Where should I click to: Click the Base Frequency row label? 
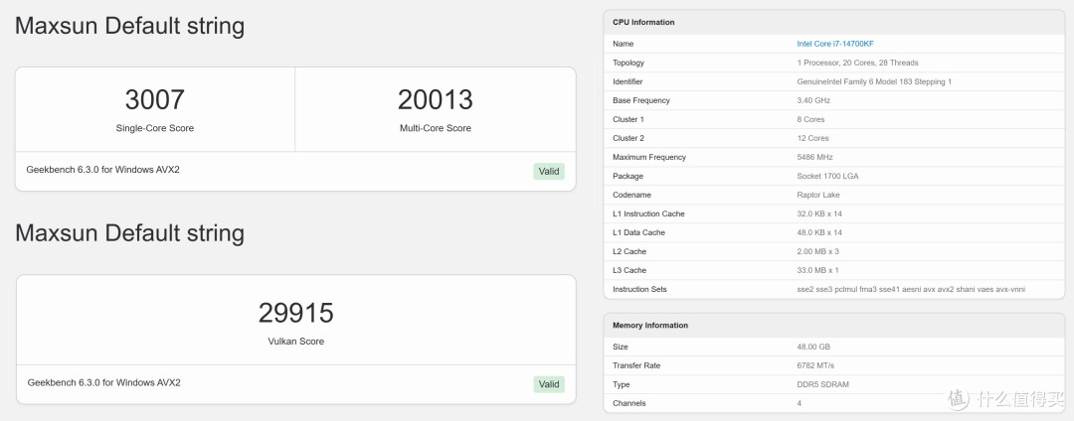641,100
